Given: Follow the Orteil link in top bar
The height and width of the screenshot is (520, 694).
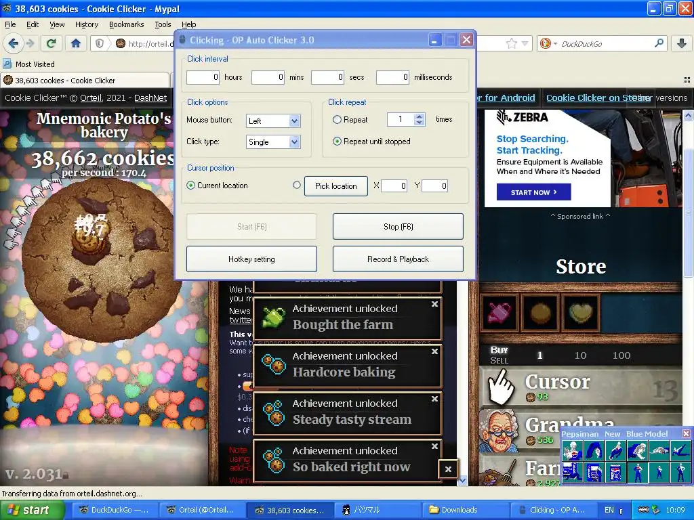Looking at the screenshot, I should pos(91,97).
